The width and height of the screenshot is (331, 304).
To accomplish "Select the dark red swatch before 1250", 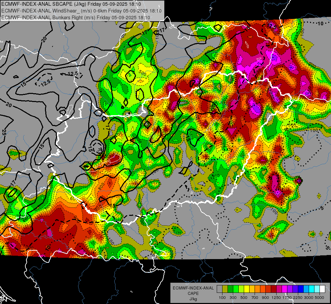I will [274, 289].
